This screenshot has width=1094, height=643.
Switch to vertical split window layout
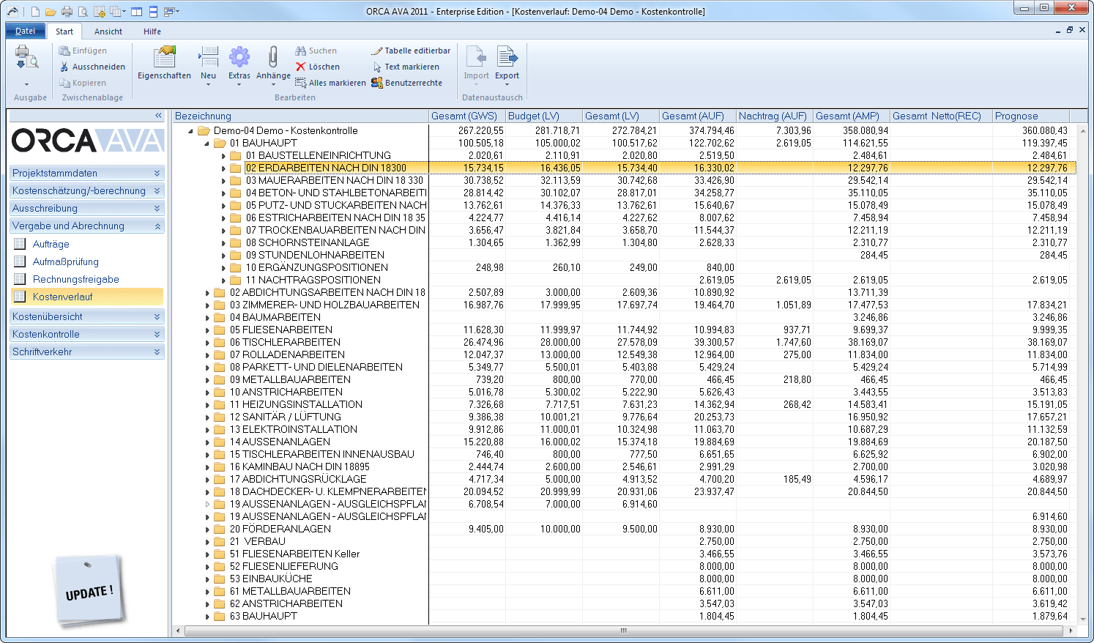coord(136,12)
